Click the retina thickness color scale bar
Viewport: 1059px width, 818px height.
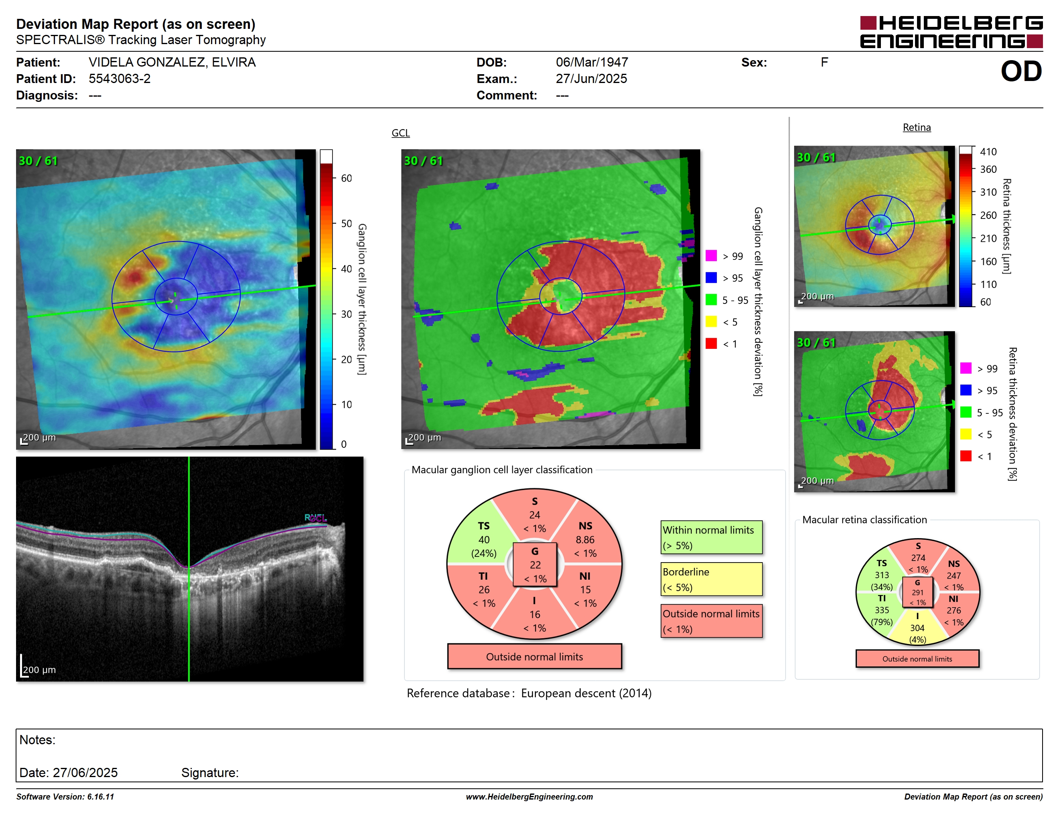tap(966, 226)
